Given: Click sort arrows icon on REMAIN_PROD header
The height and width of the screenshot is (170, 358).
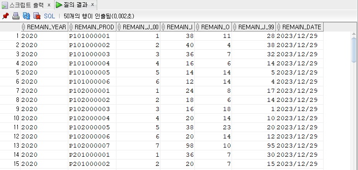Looking at the screenshot, I should click(x=71, y=27).
